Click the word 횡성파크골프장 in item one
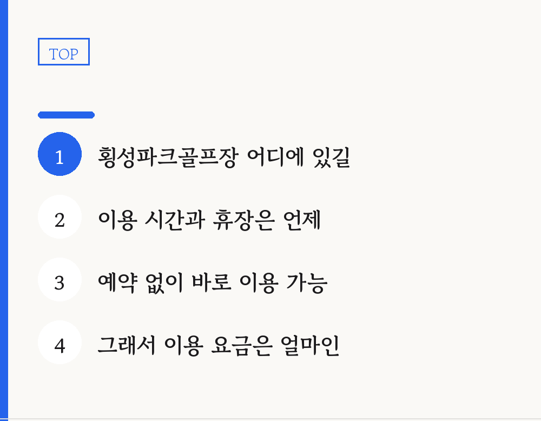 (168, 157)
